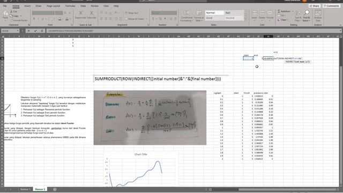The image size is (343, 193).
Task: Select the handwritten formulas picture
Action: 150,118
